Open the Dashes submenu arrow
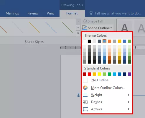 pyautogui.click(x=129, y=102)
